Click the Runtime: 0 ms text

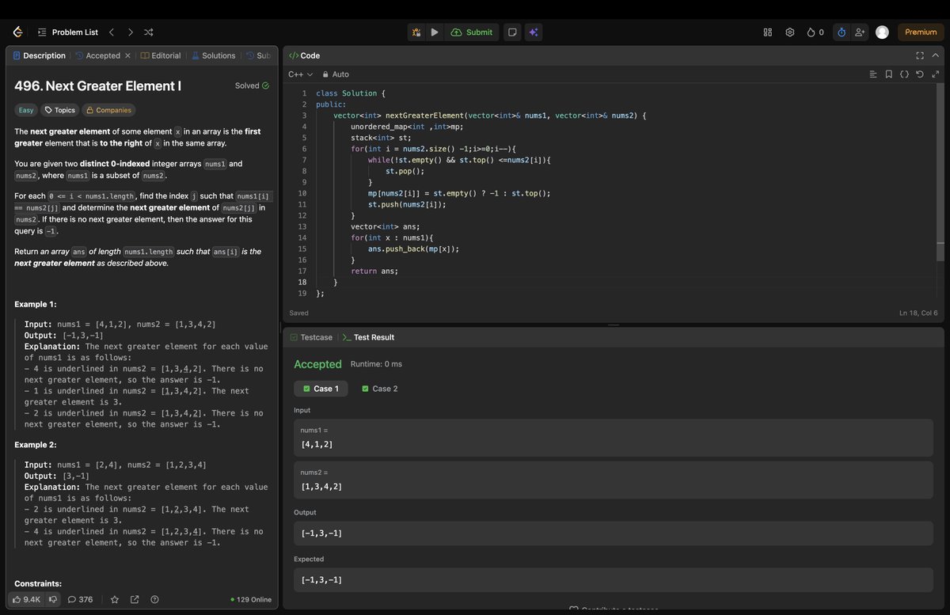click(376, 364)
